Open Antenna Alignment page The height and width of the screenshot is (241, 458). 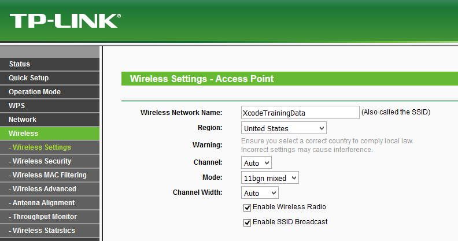[50, 203]
